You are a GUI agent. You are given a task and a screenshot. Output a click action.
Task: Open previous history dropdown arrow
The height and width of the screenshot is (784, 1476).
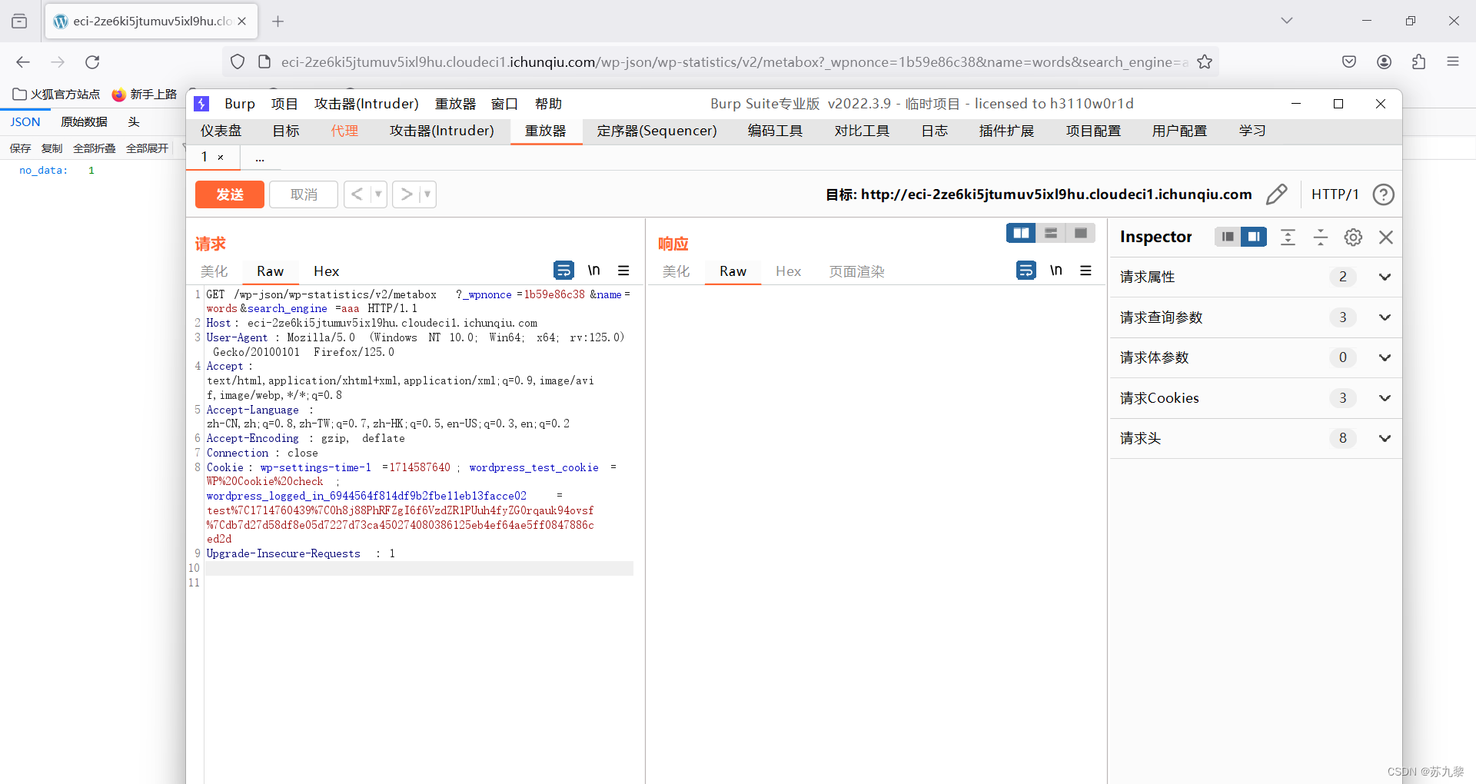378,194
